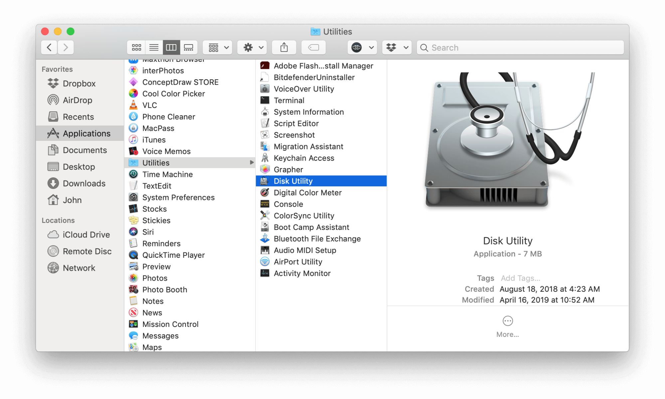This screenshot has height=399, width=665.
Task: Select TextEdit in the list
Action: pos(189,186)
